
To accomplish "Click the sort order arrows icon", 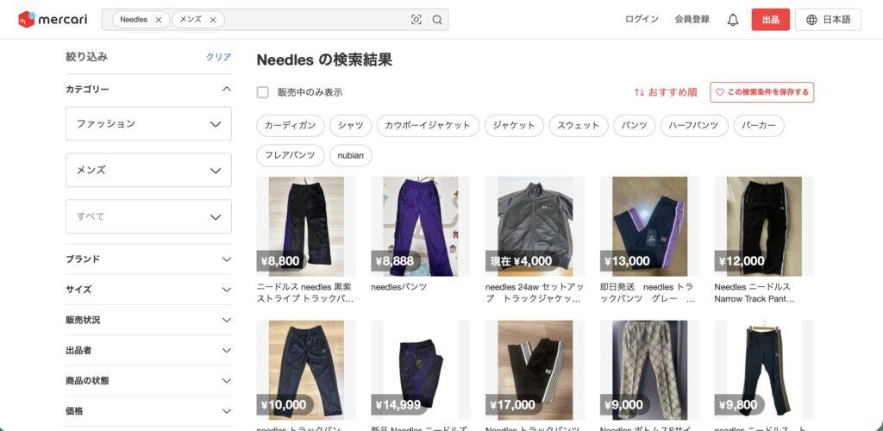I will (639, 92).
